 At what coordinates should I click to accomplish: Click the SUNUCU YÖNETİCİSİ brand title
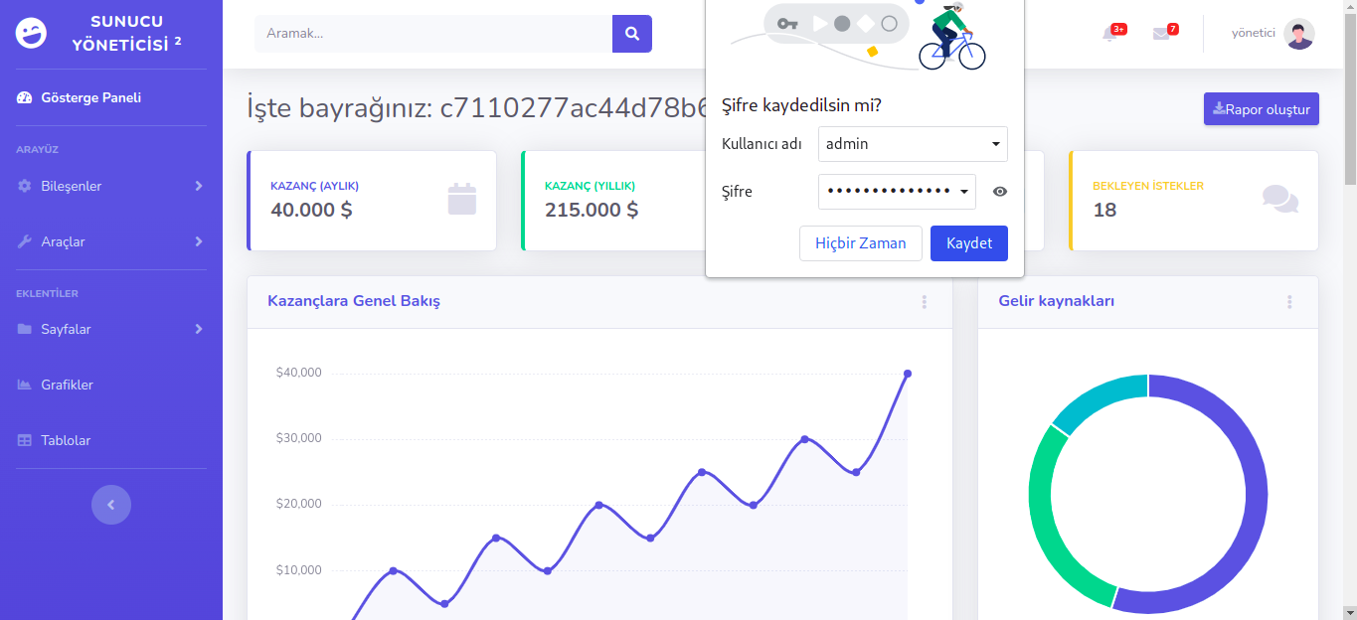click(x=126, y=34)
